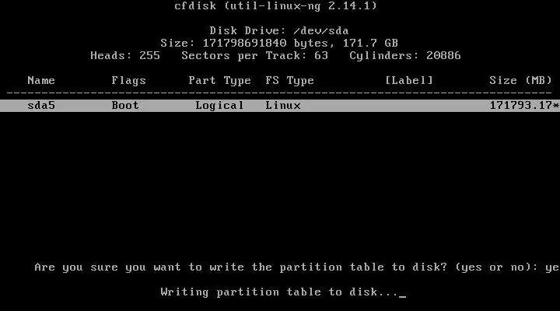
Task: Click the Boot flag of sda5
Action: (x=125, y=105)
